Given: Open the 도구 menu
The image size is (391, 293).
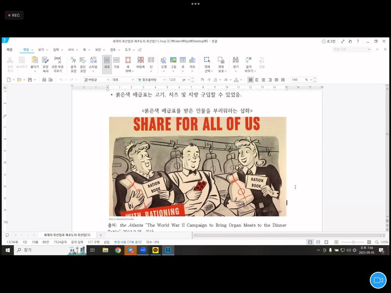Looking at the screenshot, I should (x=128, y=50).
